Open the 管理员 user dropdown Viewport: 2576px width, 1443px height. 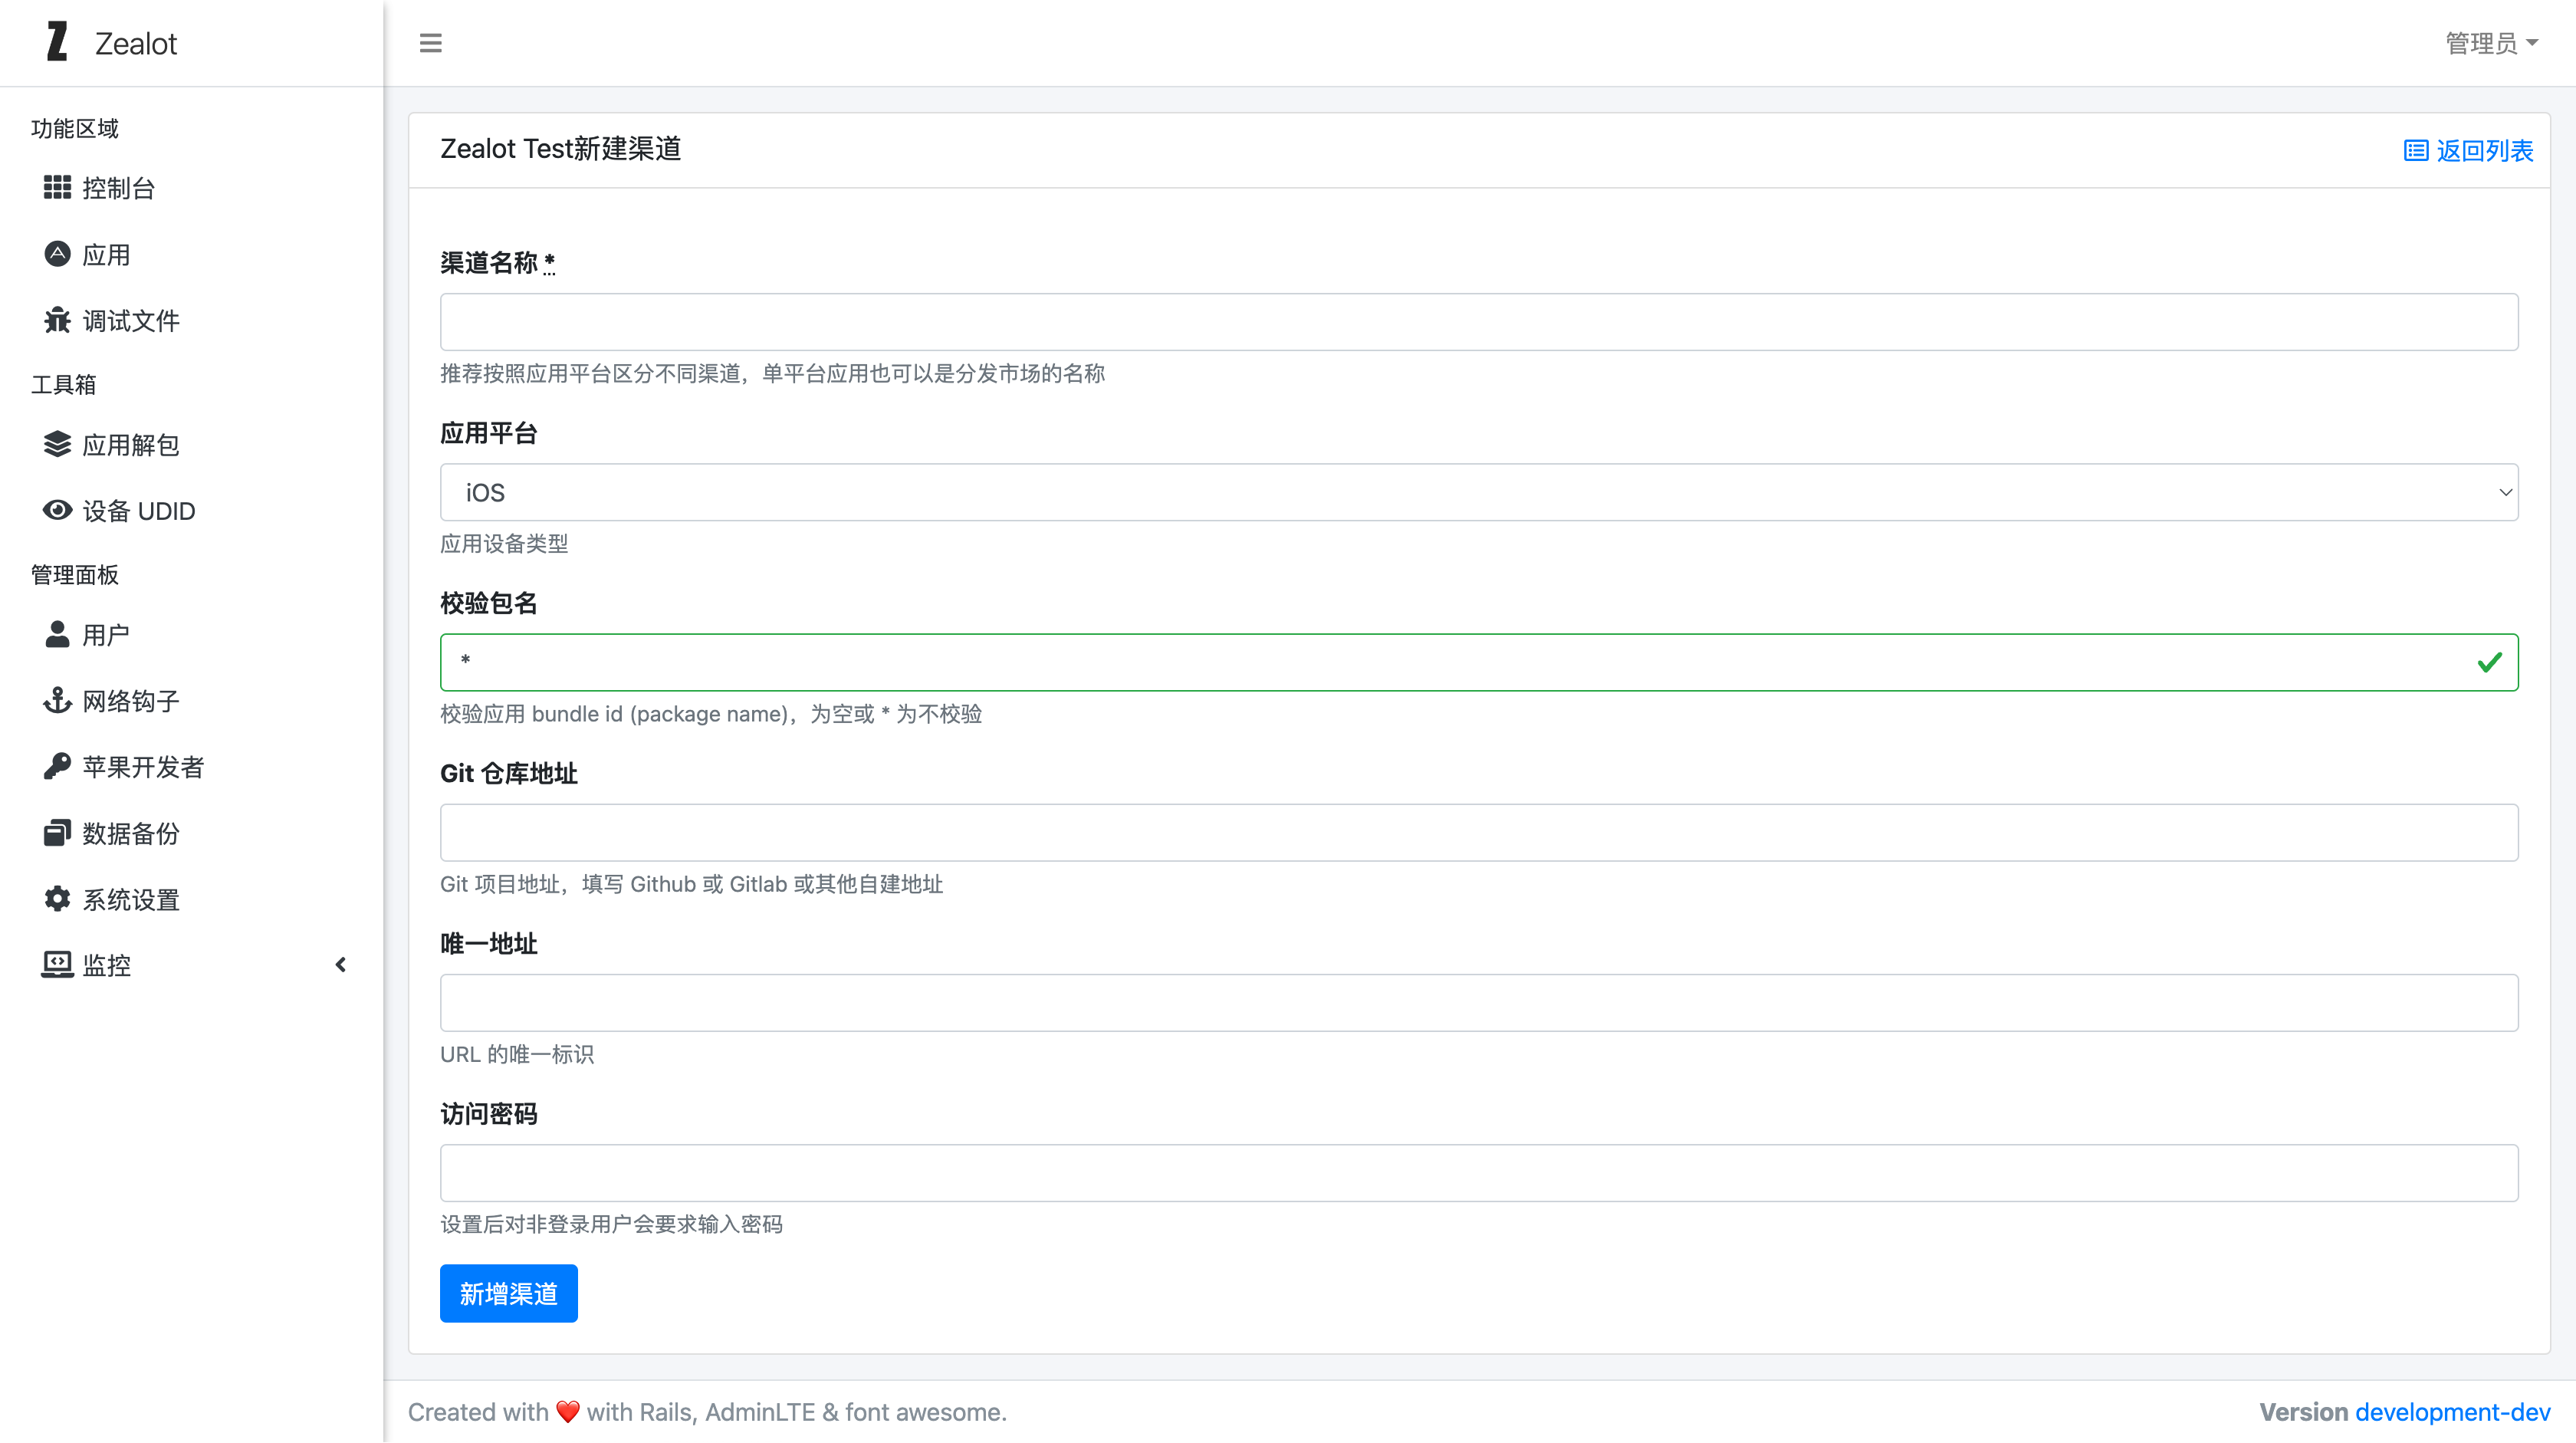[x=2491, y=43]
